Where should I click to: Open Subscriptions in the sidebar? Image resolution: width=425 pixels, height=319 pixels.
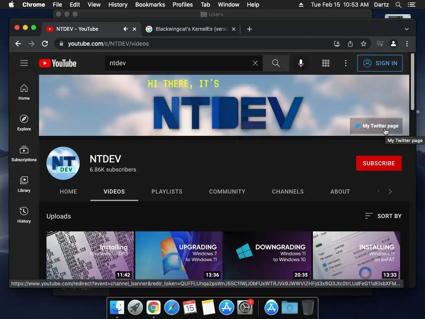24,154
